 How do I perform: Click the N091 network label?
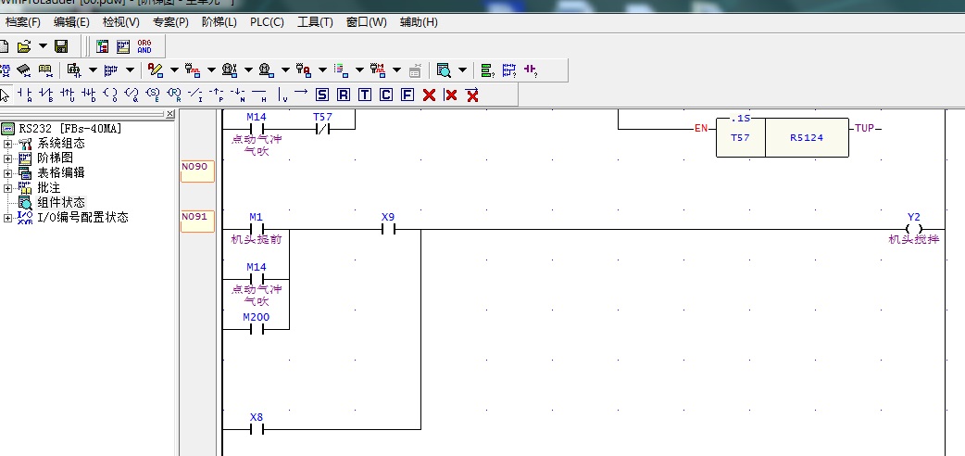coord(196,219)
